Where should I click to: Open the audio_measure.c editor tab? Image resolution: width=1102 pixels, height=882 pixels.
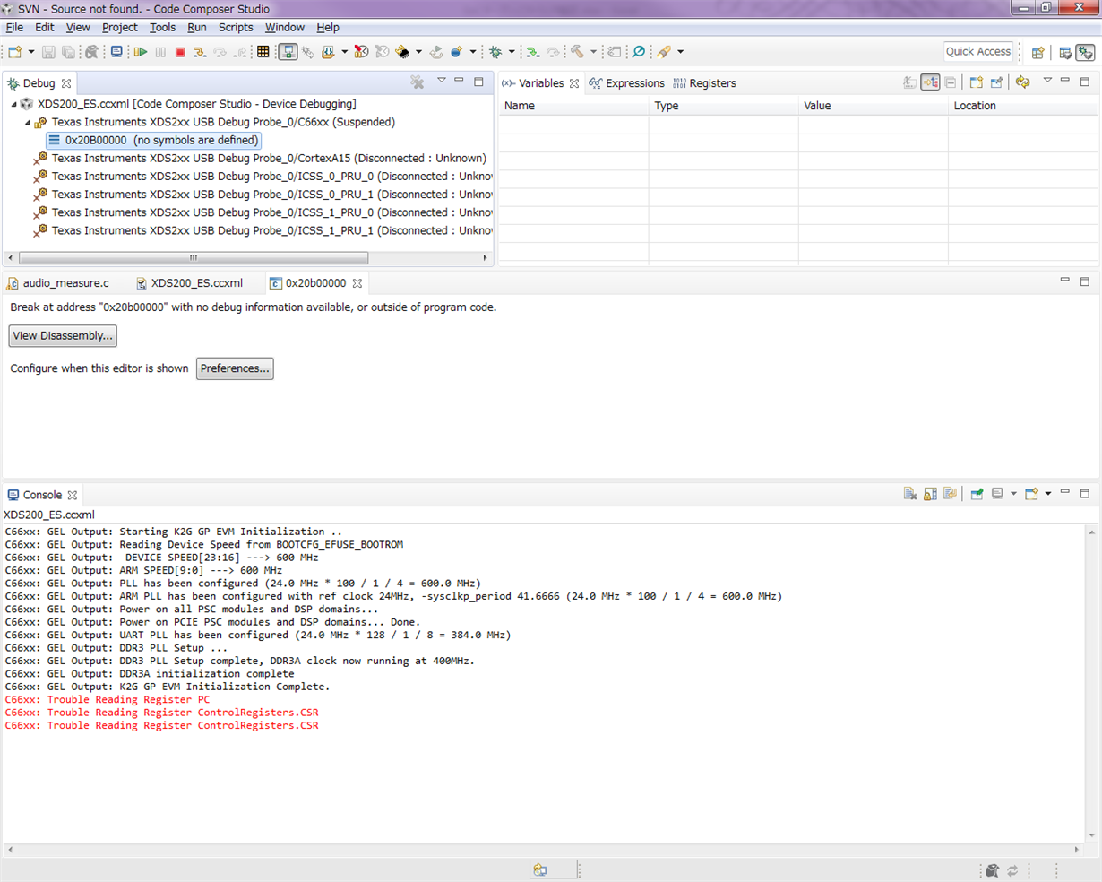[58, 283]
